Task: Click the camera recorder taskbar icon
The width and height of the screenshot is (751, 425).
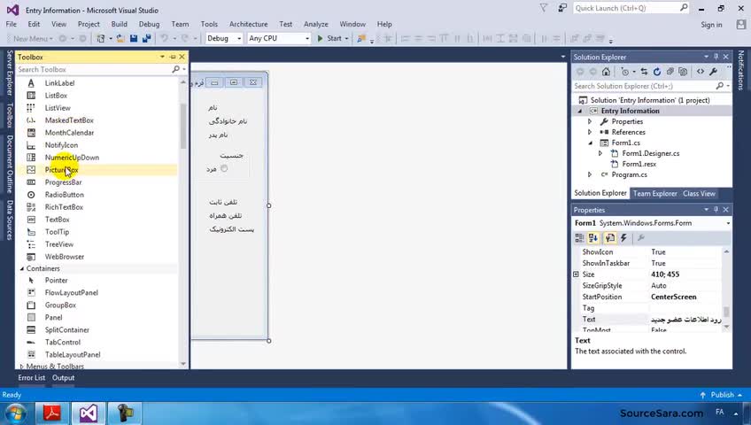Action: click(x=124, y=413)
